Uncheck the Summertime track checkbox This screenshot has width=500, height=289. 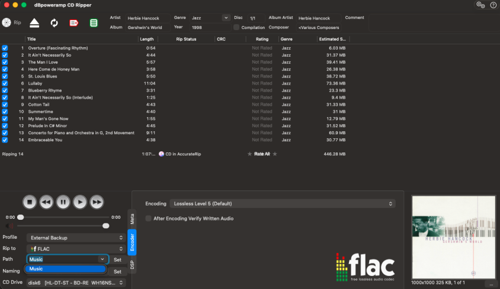tap(5, 112)
